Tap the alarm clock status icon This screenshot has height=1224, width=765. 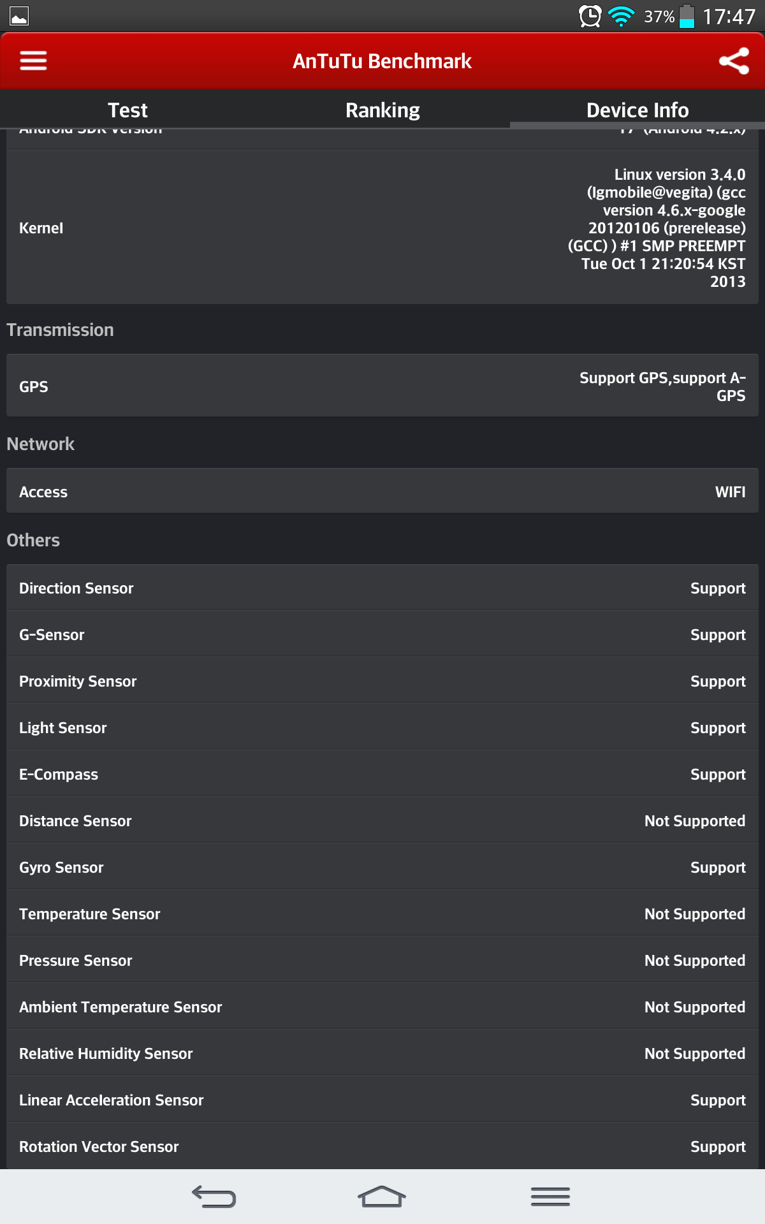(x=590, y=16)
